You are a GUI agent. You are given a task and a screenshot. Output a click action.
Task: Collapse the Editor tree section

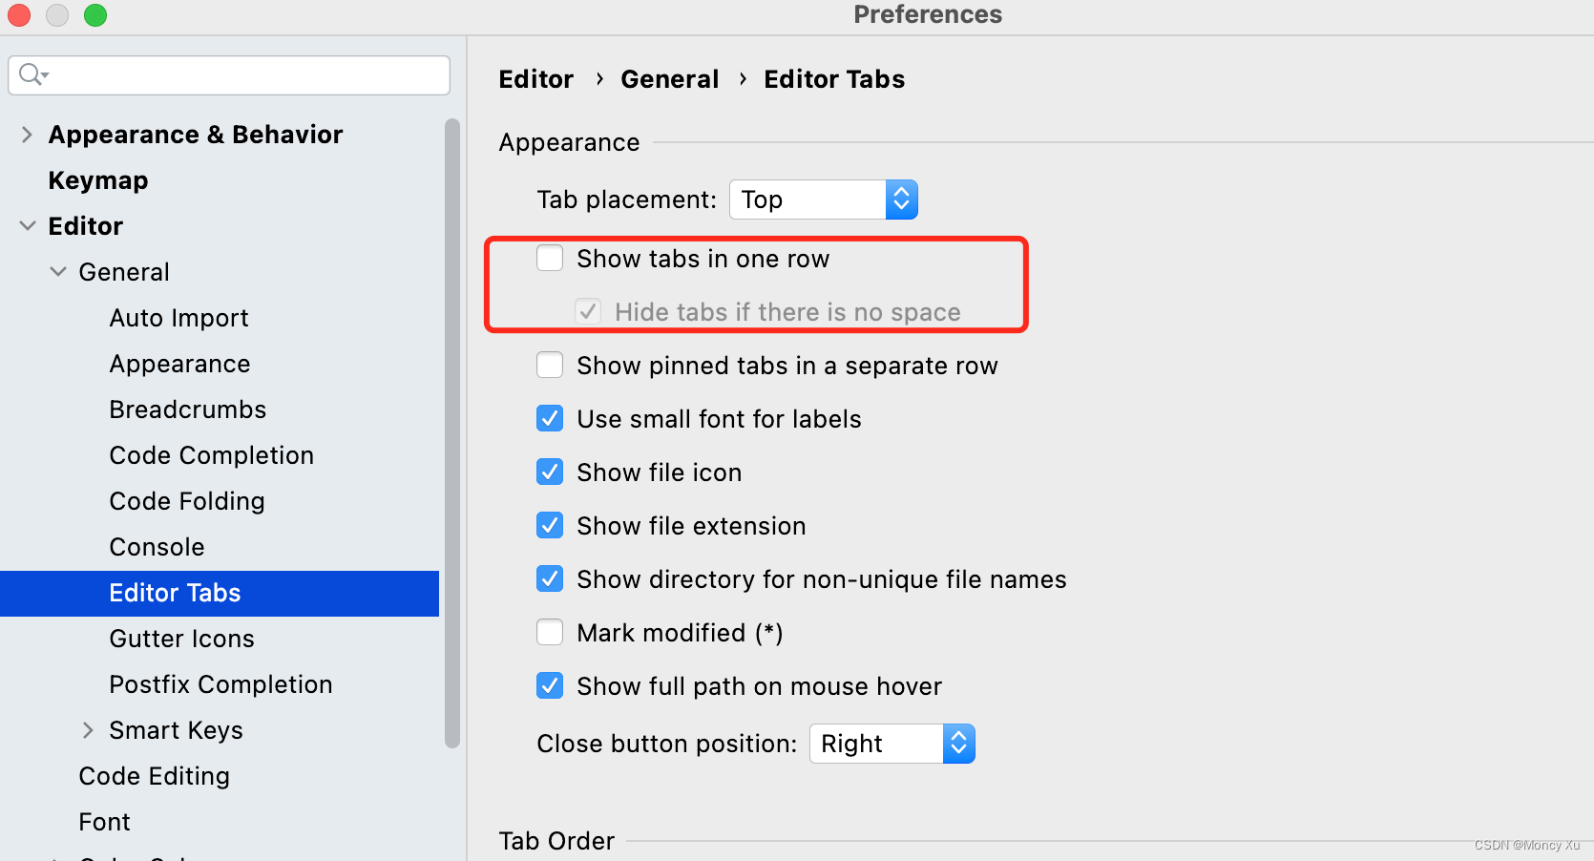pyautogui.click(x=27, y=226)
